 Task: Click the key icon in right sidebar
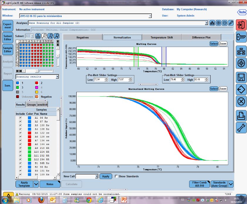241,37
